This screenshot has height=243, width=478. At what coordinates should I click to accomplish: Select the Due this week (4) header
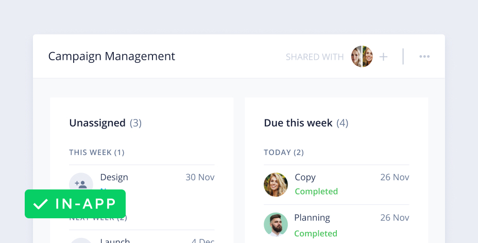tap(306, 123)
